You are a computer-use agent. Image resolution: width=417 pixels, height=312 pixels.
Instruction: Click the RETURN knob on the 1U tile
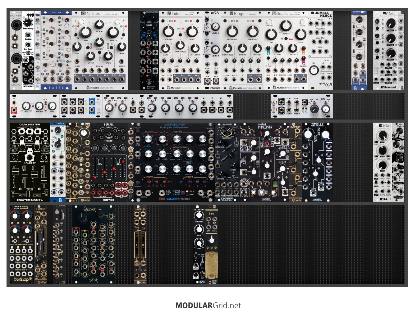(x=39, y=106)
